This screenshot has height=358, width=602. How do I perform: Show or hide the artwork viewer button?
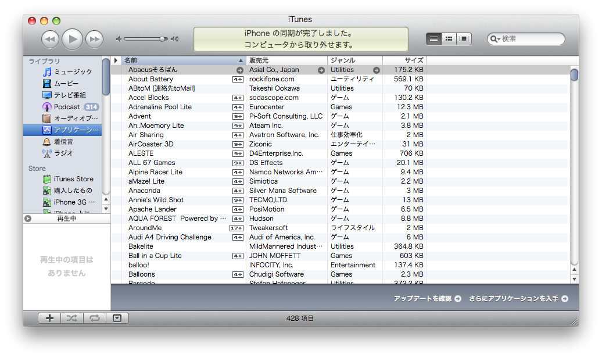117,318
